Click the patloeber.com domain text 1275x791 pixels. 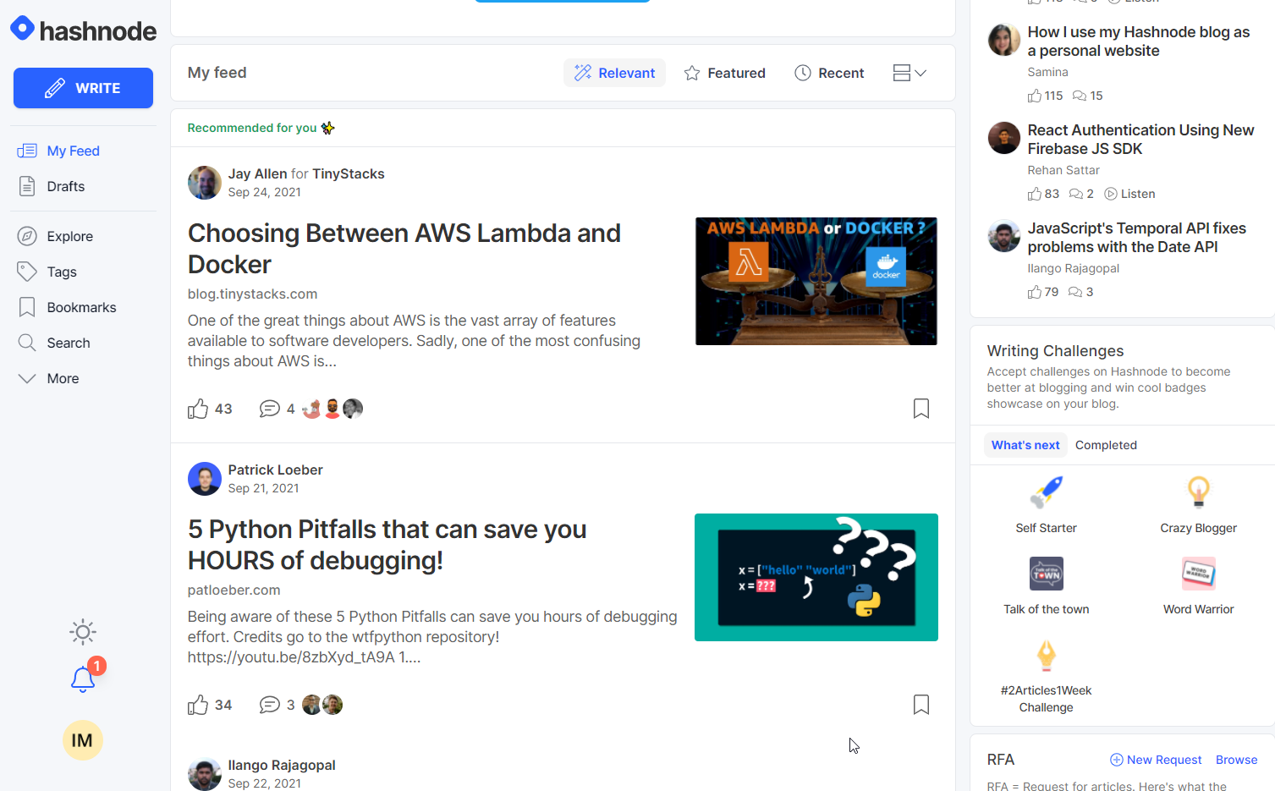234,590
